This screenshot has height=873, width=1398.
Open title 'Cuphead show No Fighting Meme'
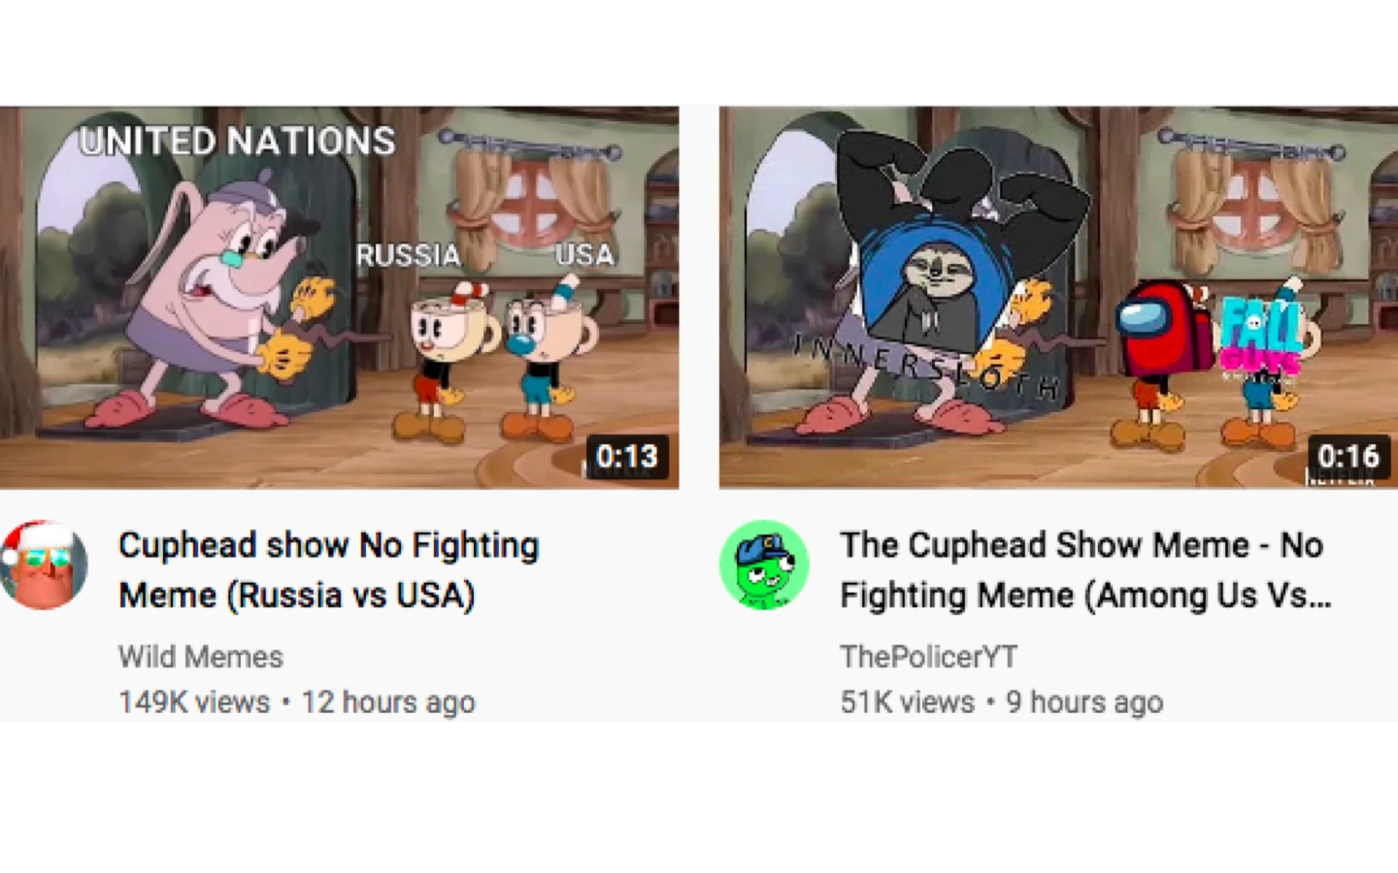click(329, 569)
